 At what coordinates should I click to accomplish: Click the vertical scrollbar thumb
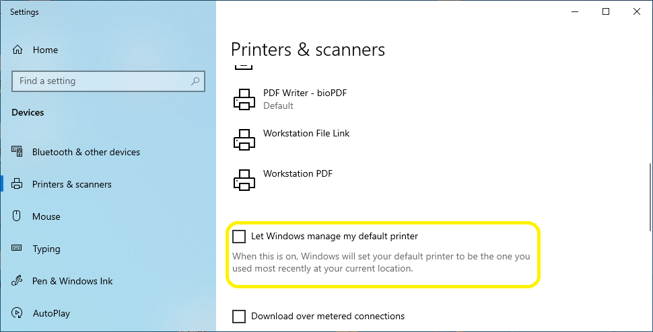[x=650, y=197]
